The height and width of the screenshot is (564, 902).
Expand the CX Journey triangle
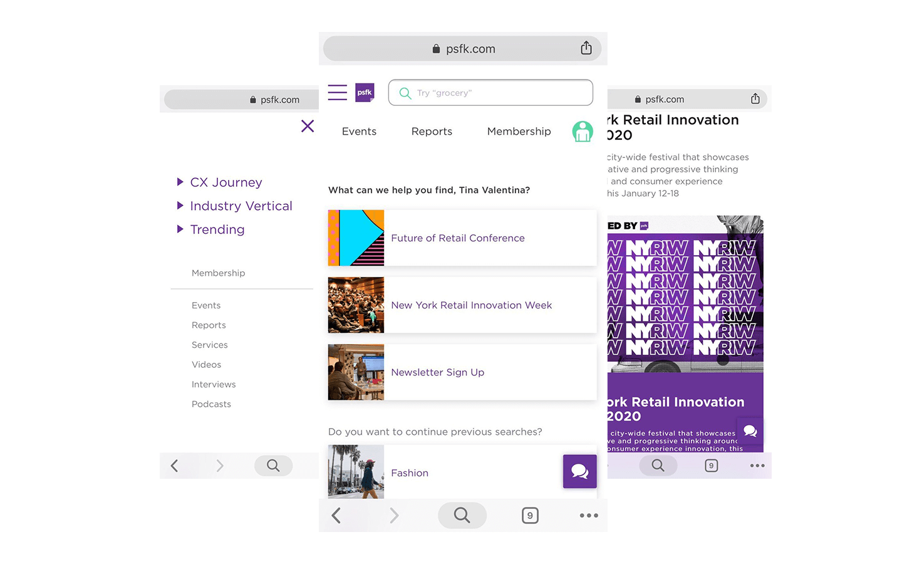coord(180,182)
